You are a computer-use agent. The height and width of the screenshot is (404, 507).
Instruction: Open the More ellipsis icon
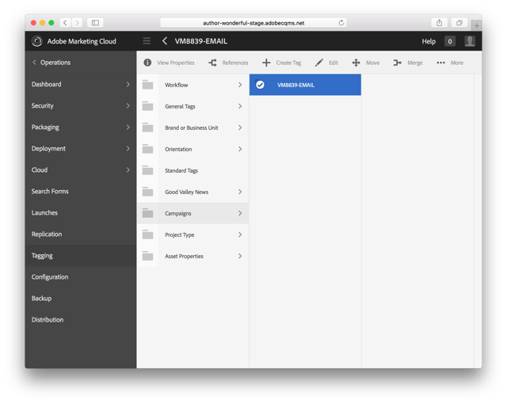[x=440, y=63]
